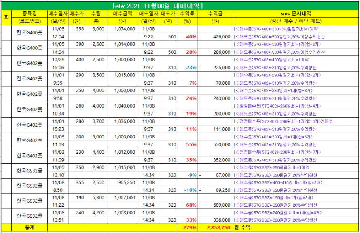Click the '매수금액' column header

pyautogui.click(x=123, y=13)
